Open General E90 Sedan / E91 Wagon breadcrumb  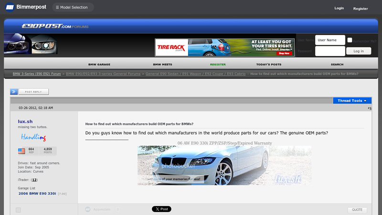(195, 74)
